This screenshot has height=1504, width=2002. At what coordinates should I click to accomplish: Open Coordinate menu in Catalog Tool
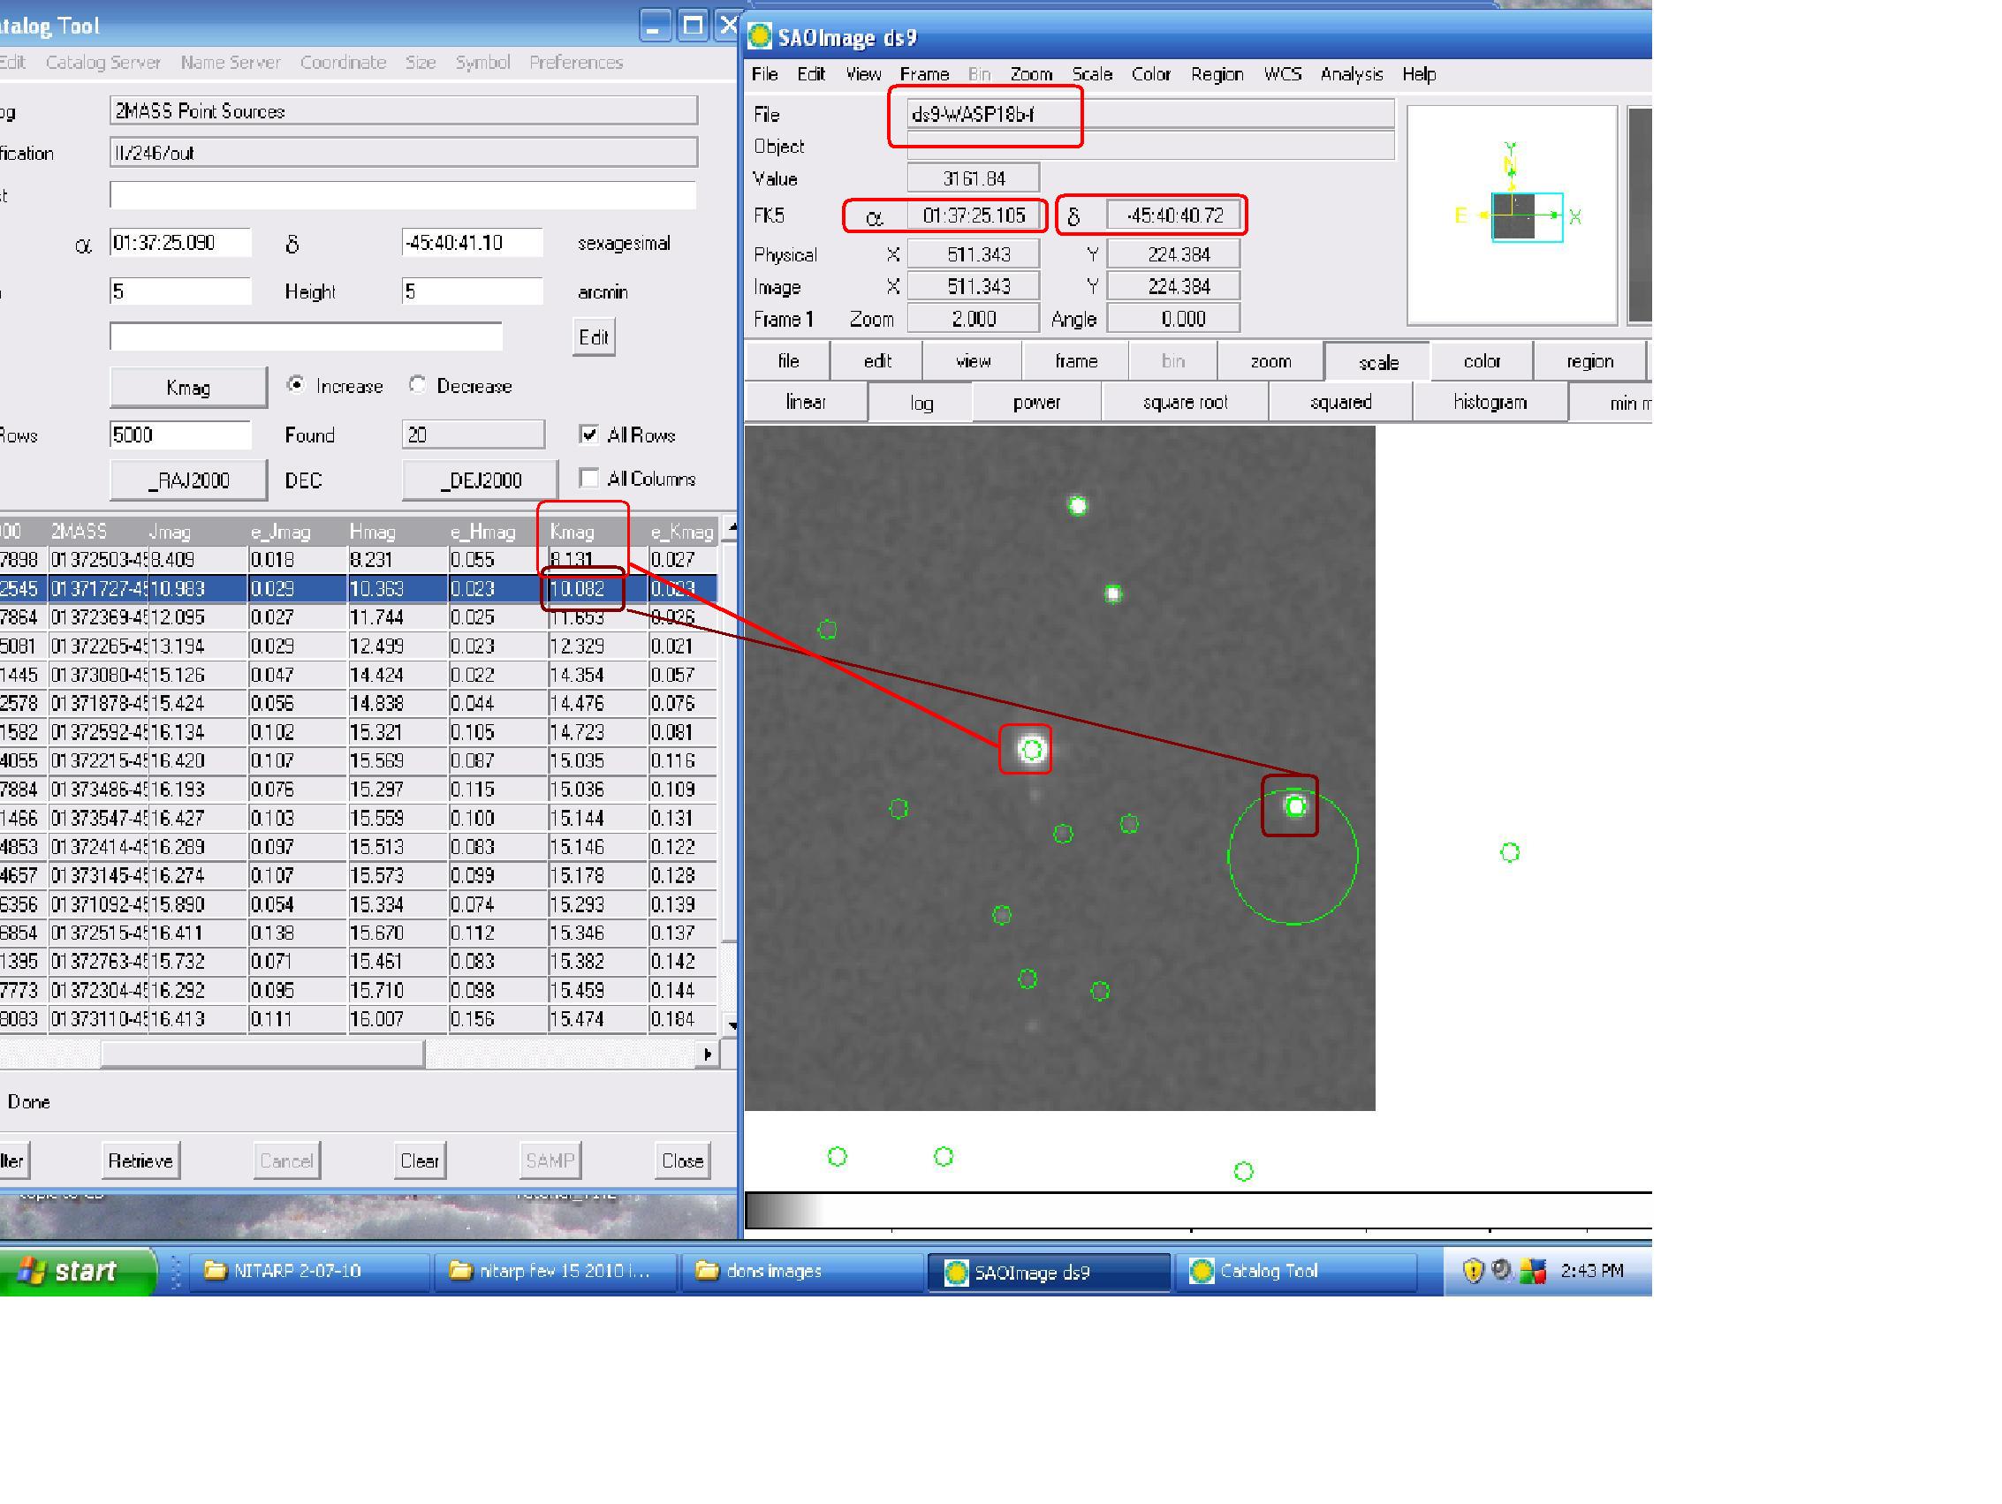coord(343,63)
